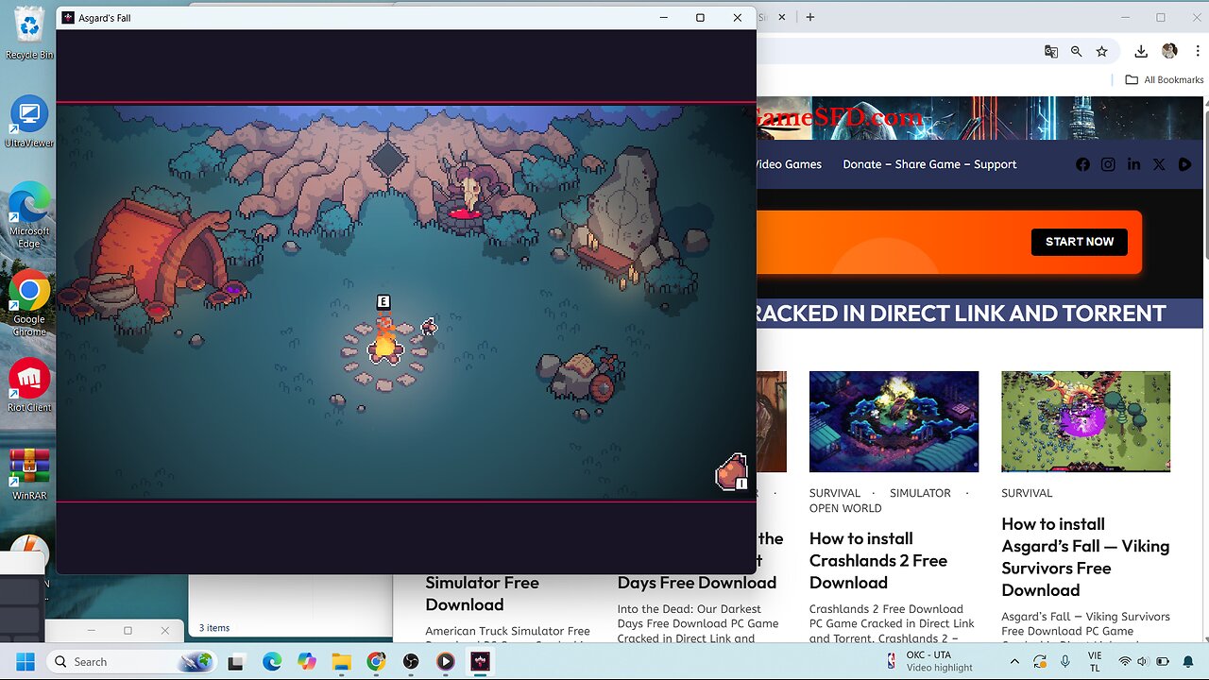Image resolution: width=1209 pixels, height=680 pixels.
Task: Open Google Chrome desktop shortcut
Action: 29,304
